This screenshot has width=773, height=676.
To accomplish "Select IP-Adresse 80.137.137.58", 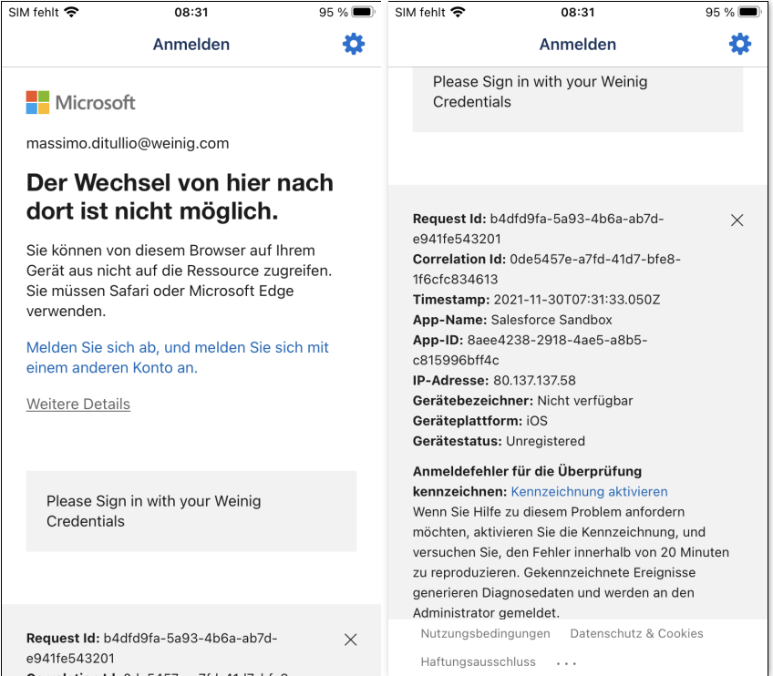I will (x=534, y=381).
